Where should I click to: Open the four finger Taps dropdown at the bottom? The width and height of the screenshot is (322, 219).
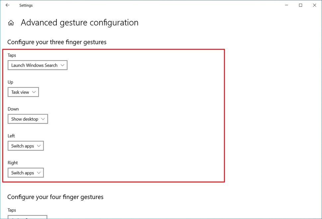click(x=27, y=217)
